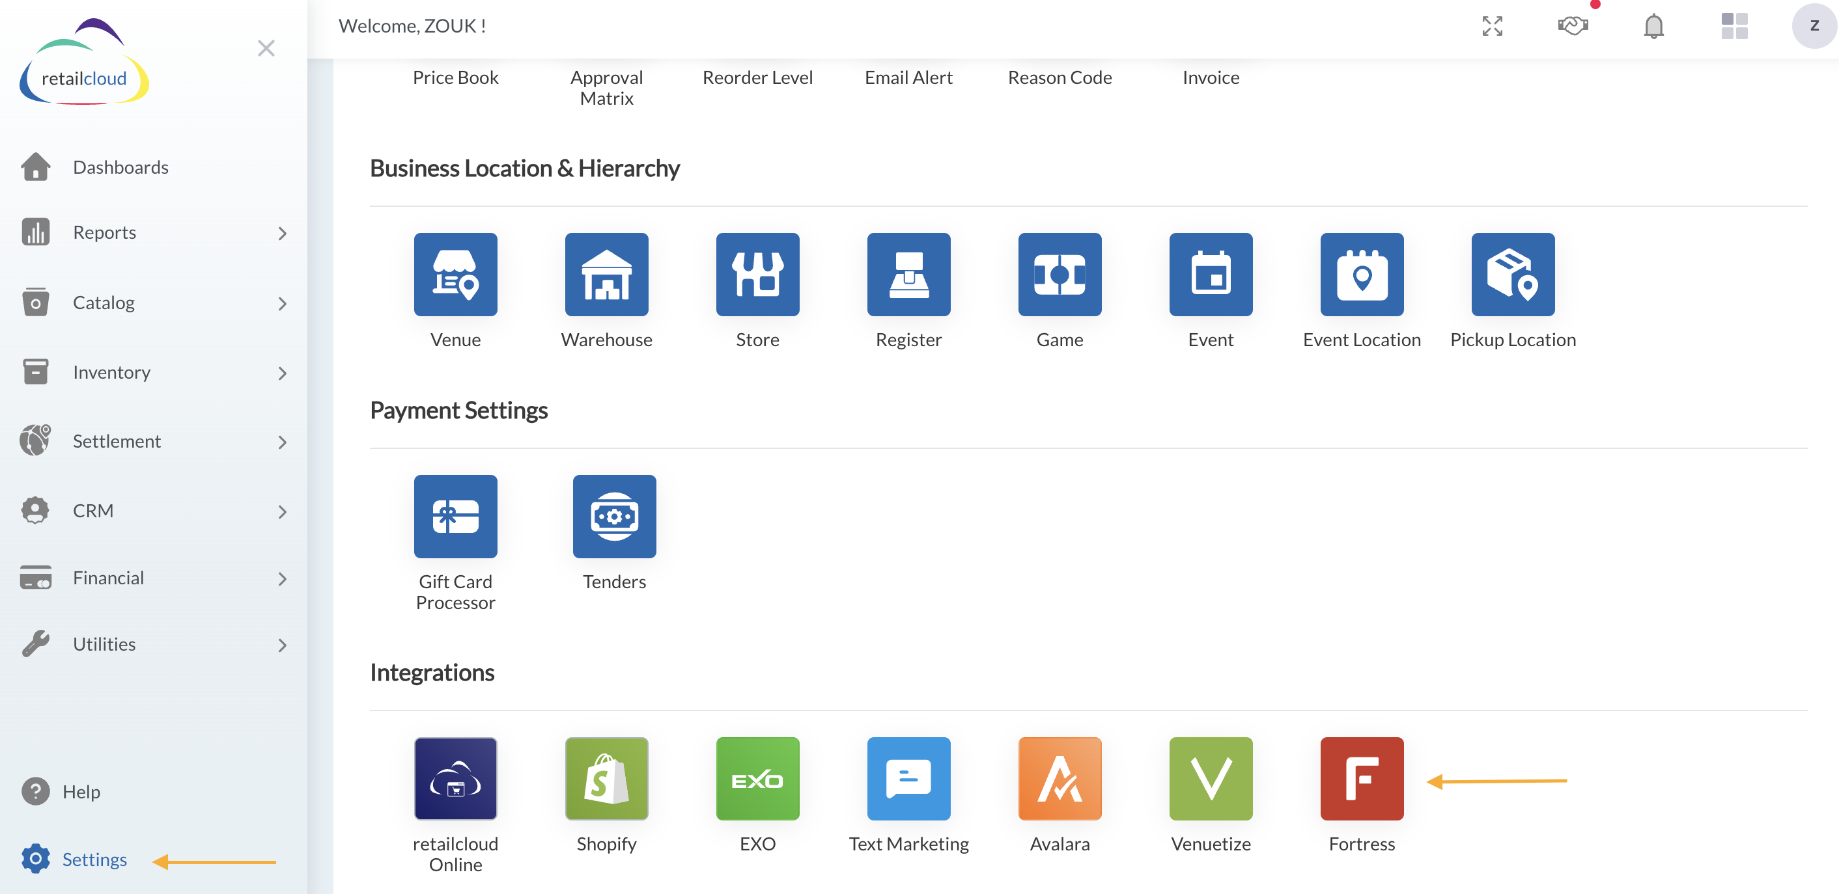Viewport: 1839px width, 894px height.
Task: Expand the Utilities chevron
Action: click(283, 645)
